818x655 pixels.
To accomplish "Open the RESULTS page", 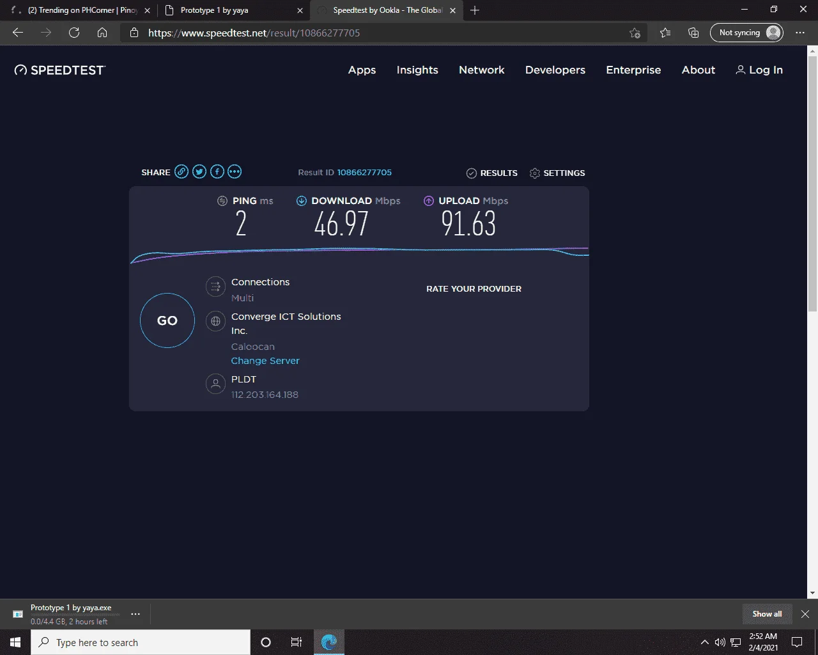I will [492, 173].
